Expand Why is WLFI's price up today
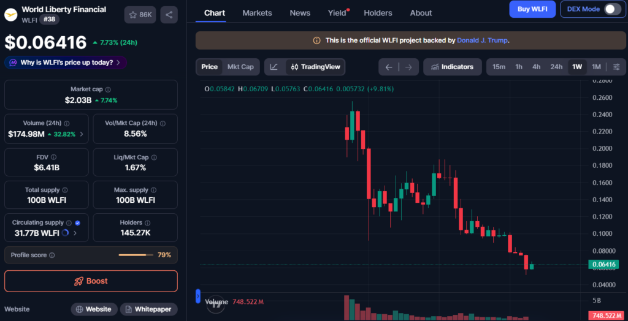Image resolution: width=628 pixels, height=321 pixels. (66, 62)
